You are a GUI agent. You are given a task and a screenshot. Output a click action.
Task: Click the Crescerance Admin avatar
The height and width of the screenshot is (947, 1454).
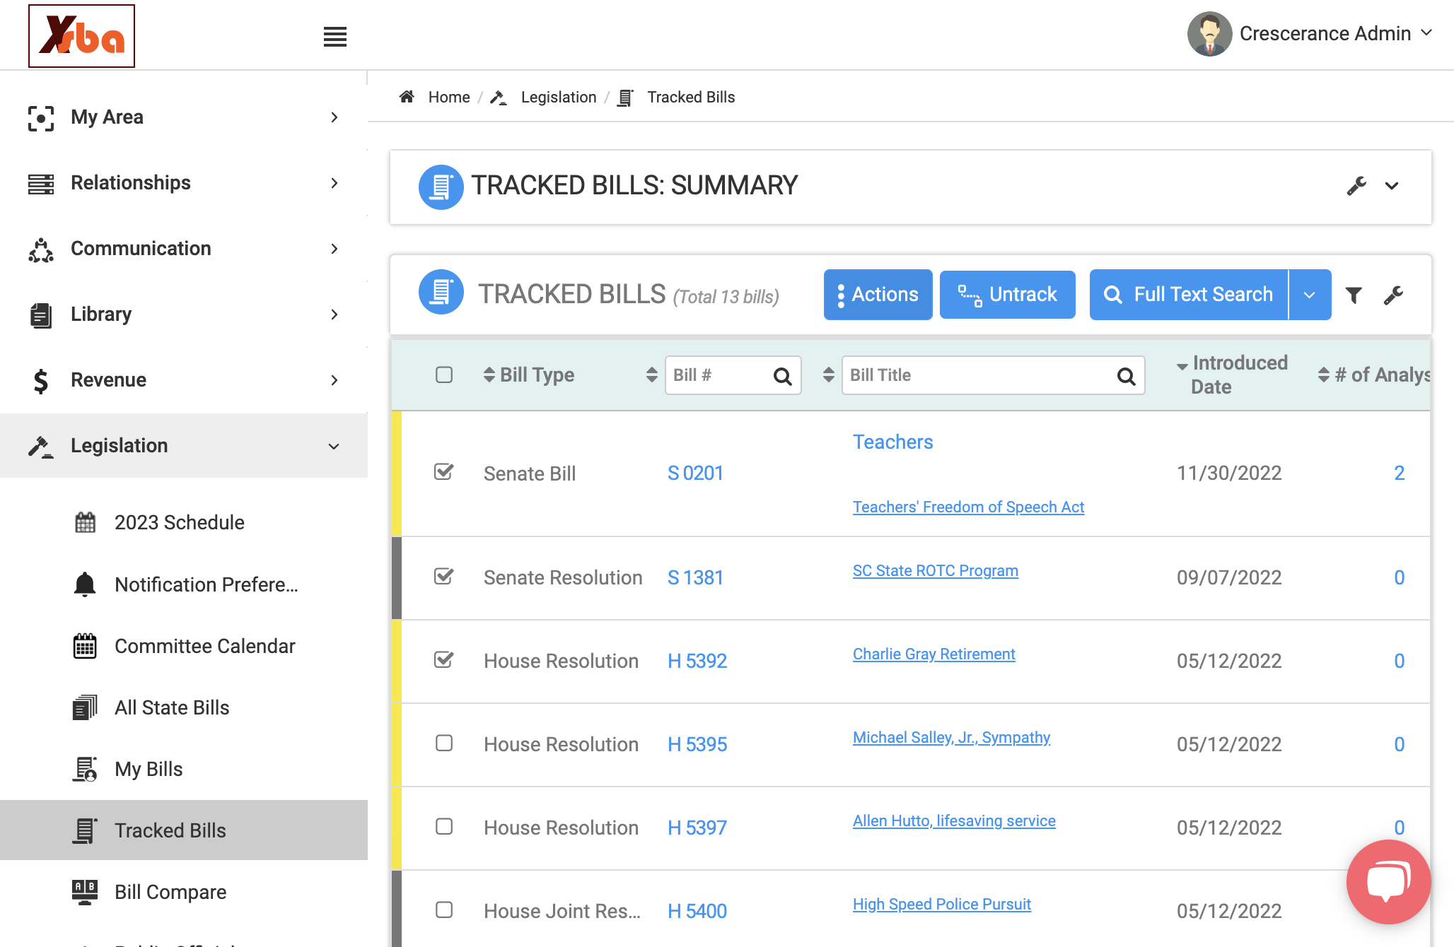coord(1209,34)
